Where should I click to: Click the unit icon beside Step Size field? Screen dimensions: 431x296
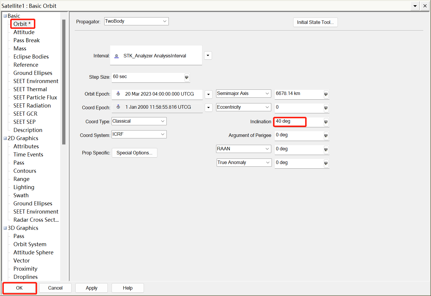[187, 77]
